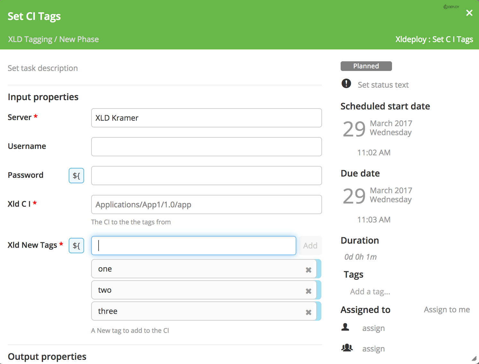Click the Xld New Tags variable ${ toggle
The image size is (479, 364).
pyautogui.click(x=76, y=246)
